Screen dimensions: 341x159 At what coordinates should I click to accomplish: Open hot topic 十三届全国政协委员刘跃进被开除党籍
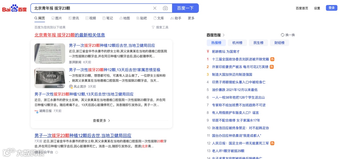[x=241, y=59]
